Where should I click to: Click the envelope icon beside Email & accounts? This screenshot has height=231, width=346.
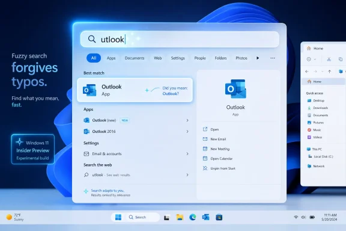coord(86,154)
